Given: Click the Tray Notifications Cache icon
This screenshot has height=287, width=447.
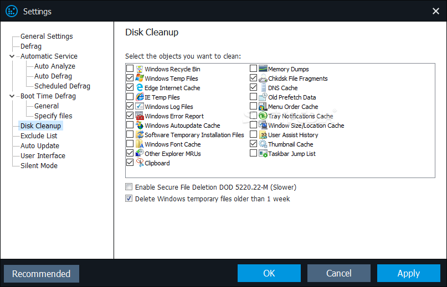Looking at the screenshot, I should point(263,116).
